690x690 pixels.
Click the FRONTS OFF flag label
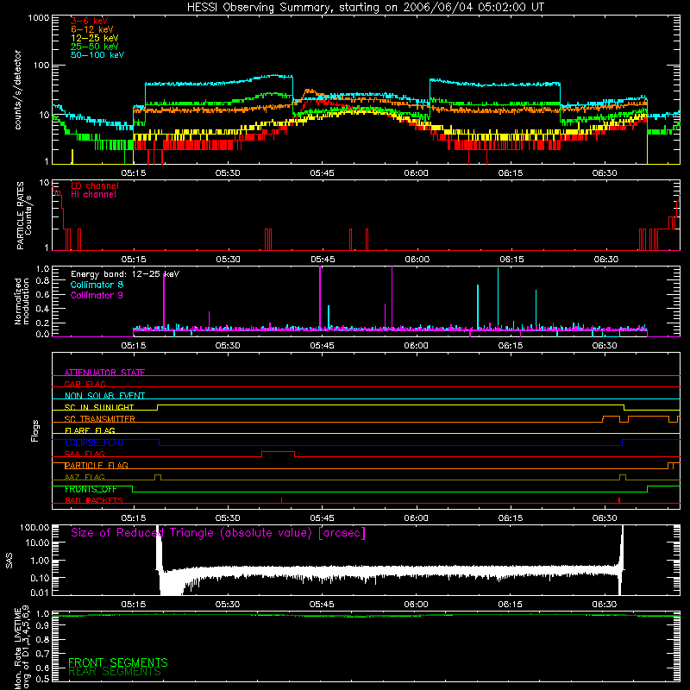91,489
